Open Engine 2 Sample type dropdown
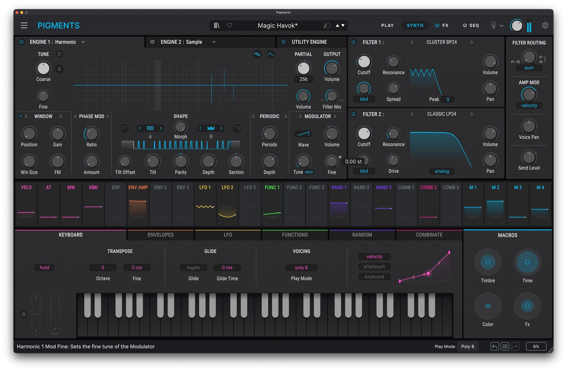567x371 pixels. coord(214,42)
